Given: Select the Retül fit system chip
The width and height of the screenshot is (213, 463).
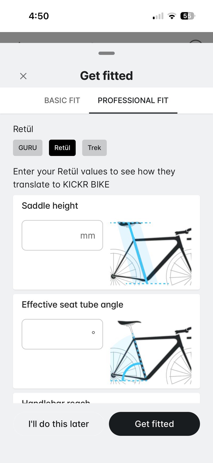Looking at the screenshot, I should click(x=62, y=148).
